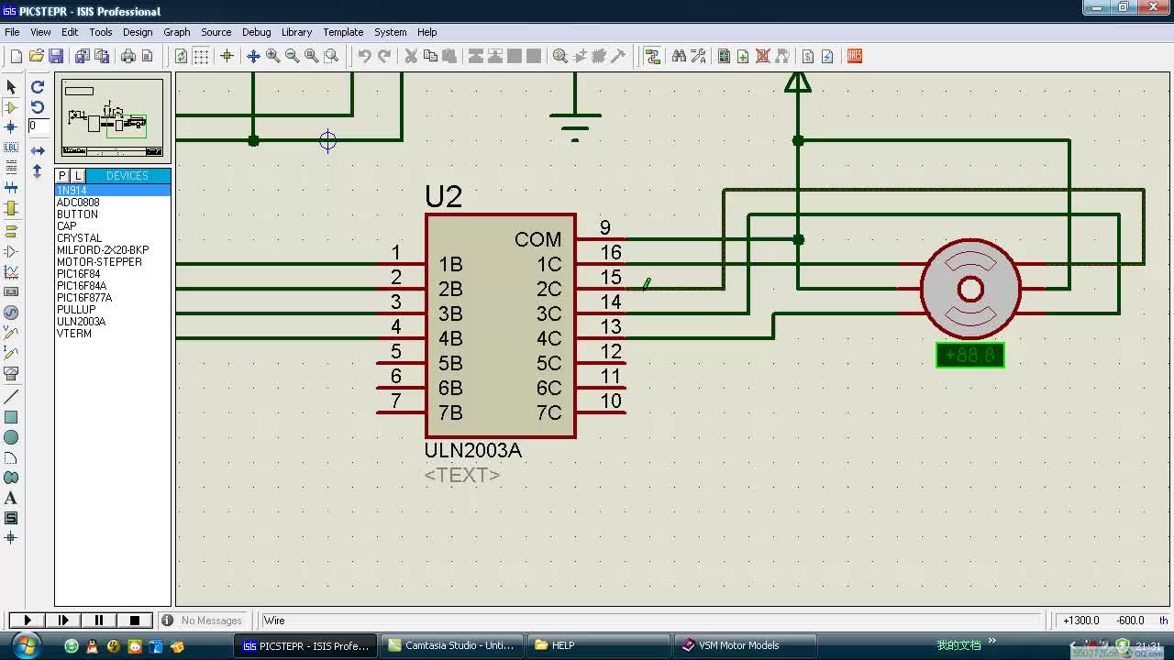The width and height of the screenshot is (1174, 660).
Task: Click the overview thumbnail preview
Action: 112,118
